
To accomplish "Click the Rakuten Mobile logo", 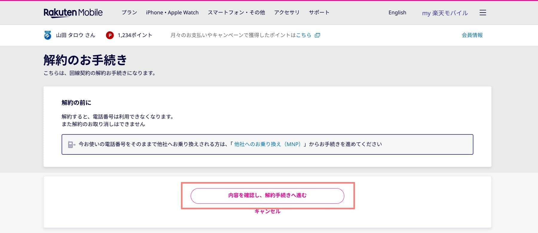I will point(73,13).
